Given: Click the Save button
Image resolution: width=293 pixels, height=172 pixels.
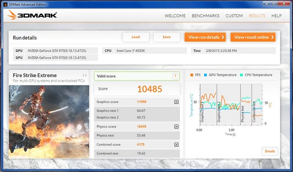Looking at the screenshot, I should [167, 37].
